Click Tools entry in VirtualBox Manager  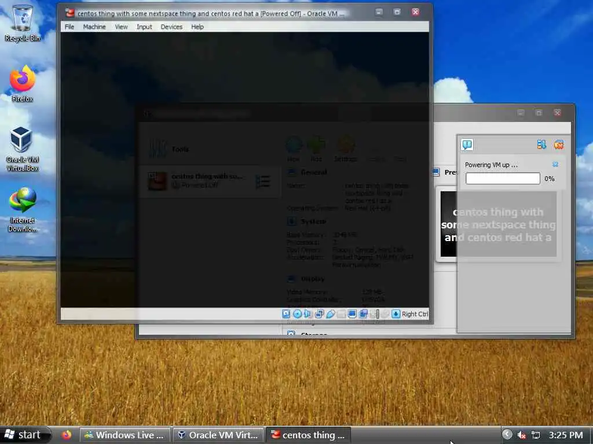click(209, 149)
